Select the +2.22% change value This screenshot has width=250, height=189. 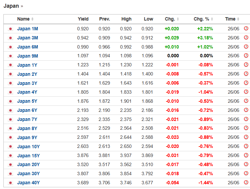click(x=205, y=29)
